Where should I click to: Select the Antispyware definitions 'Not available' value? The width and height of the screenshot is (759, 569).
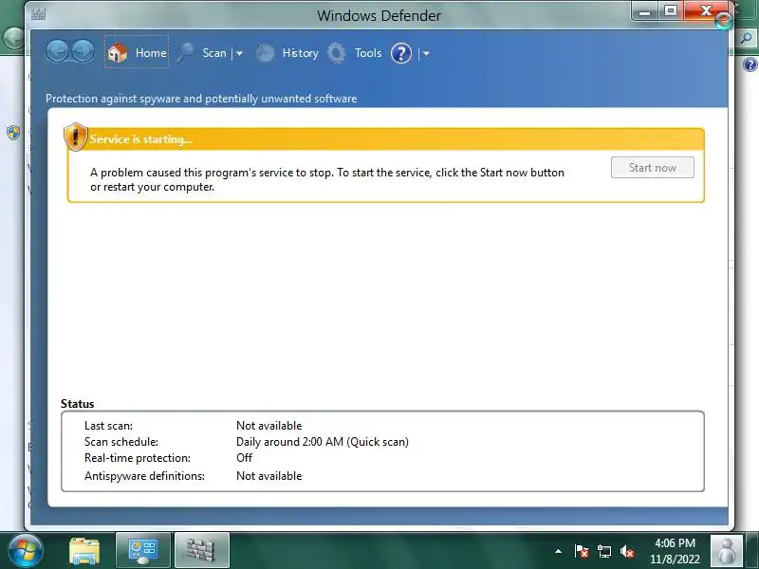point(268,476)
